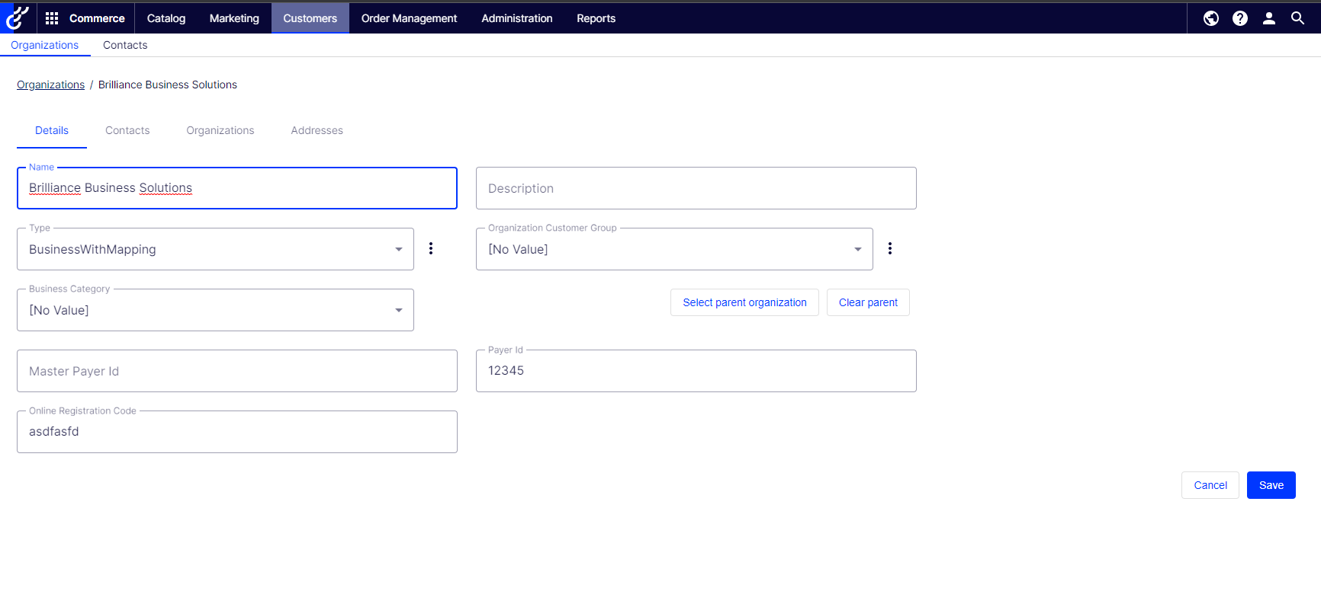Screen dimensions: 1321x607
Task: Click into the Description field
Action: coord(696,188)
